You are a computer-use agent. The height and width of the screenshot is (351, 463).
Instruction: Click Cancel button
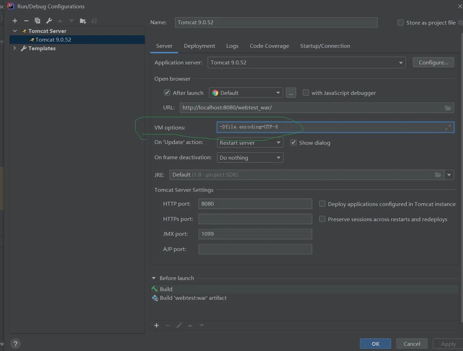[x=412, y=344]
